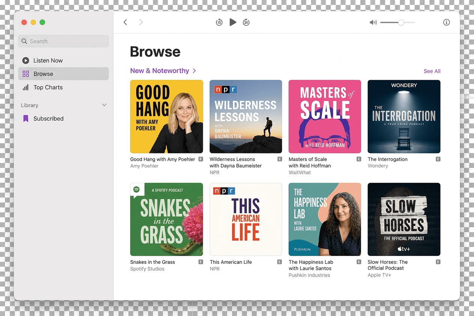474x316 pixels.
Task: Click the explicit badge beside The Interrogation
Action: coord(438,159)
